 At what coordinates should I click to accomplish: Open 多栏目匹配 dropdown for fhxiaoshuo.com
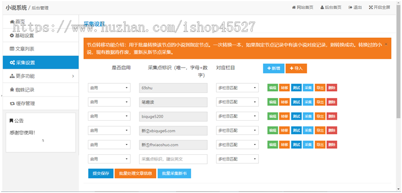[237, 145]
